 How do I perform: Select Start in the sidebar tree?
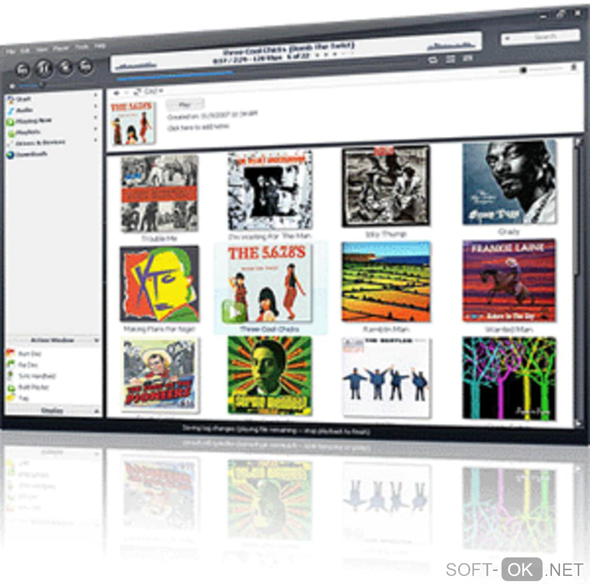(x=23, y=99)
